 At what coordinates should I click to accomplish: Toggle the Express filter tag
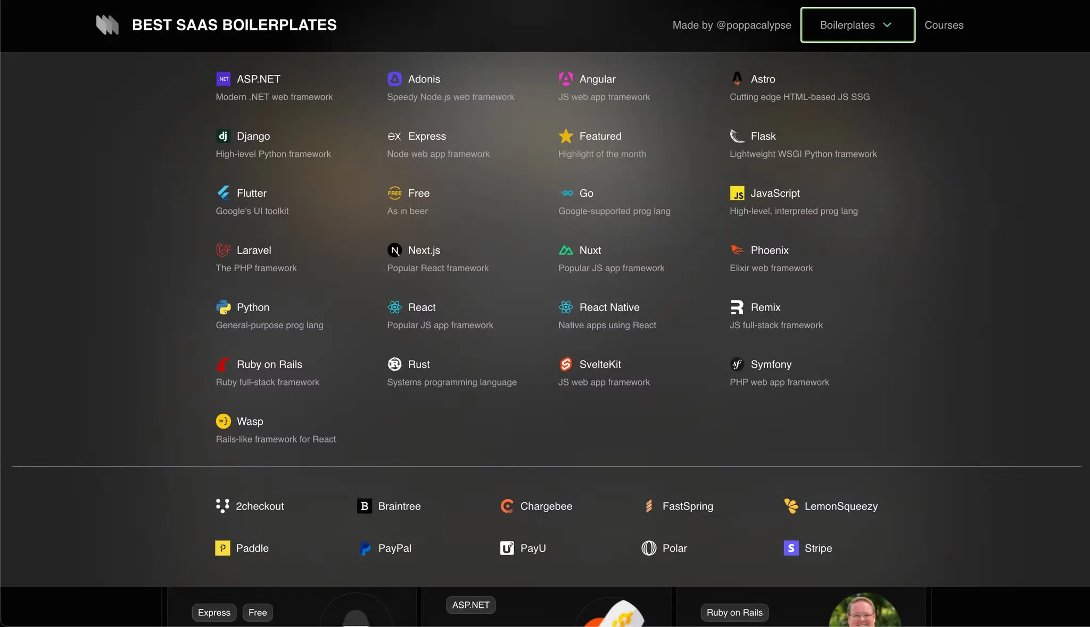point(213,612)
